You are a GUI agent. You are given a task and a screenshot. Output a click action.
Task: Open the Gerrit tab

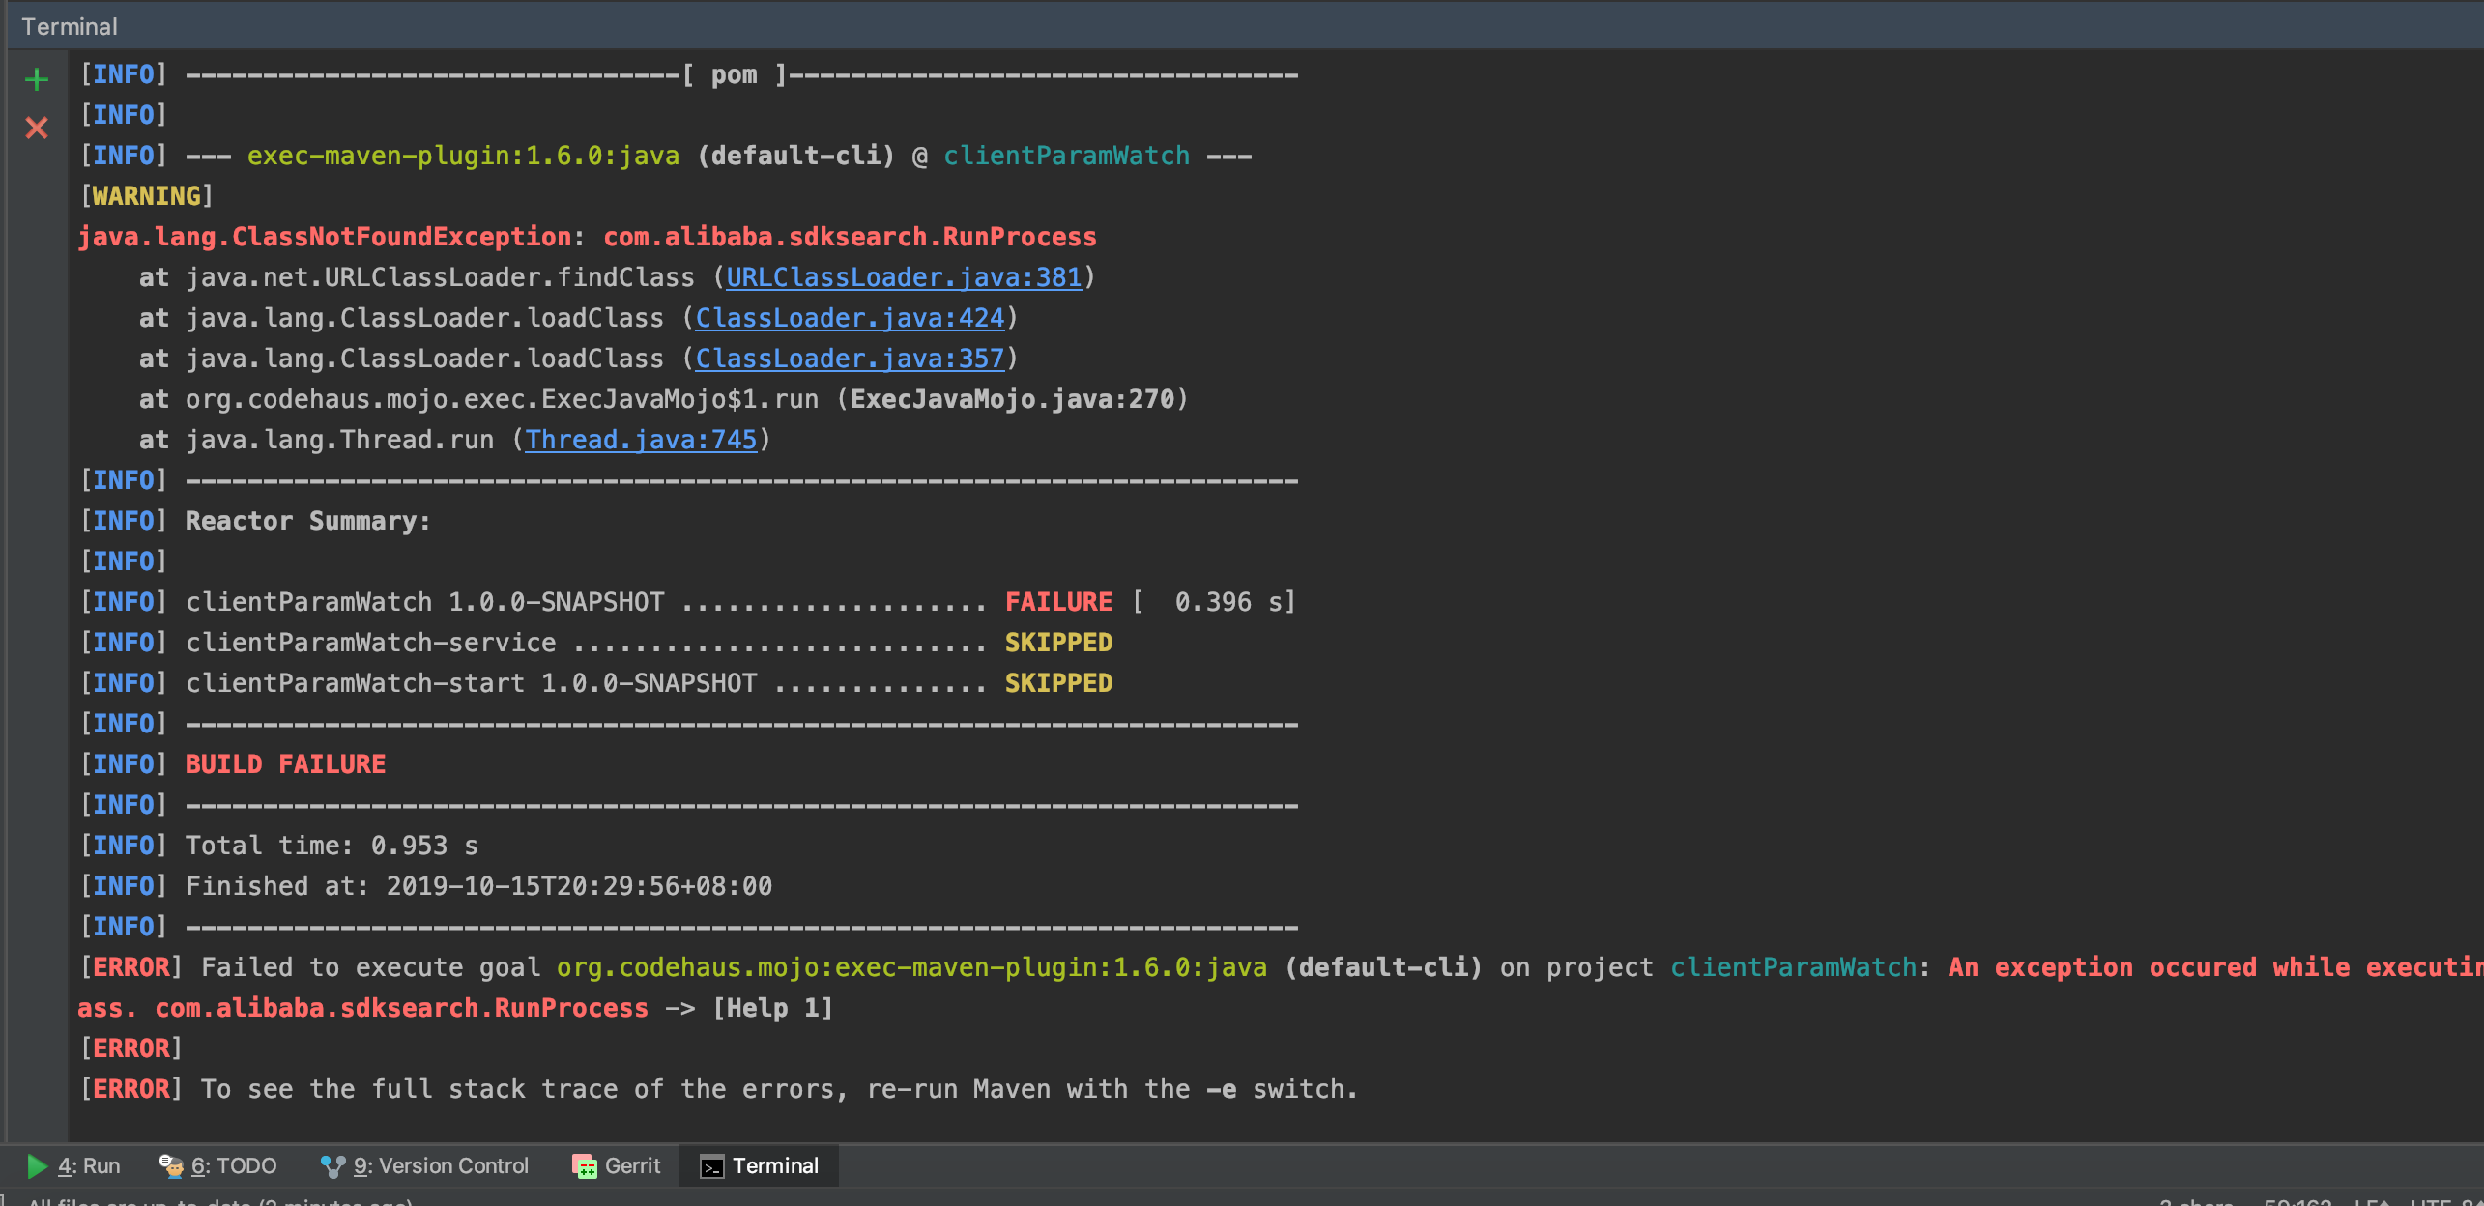pyautogui.click(x=632, y=1166)
